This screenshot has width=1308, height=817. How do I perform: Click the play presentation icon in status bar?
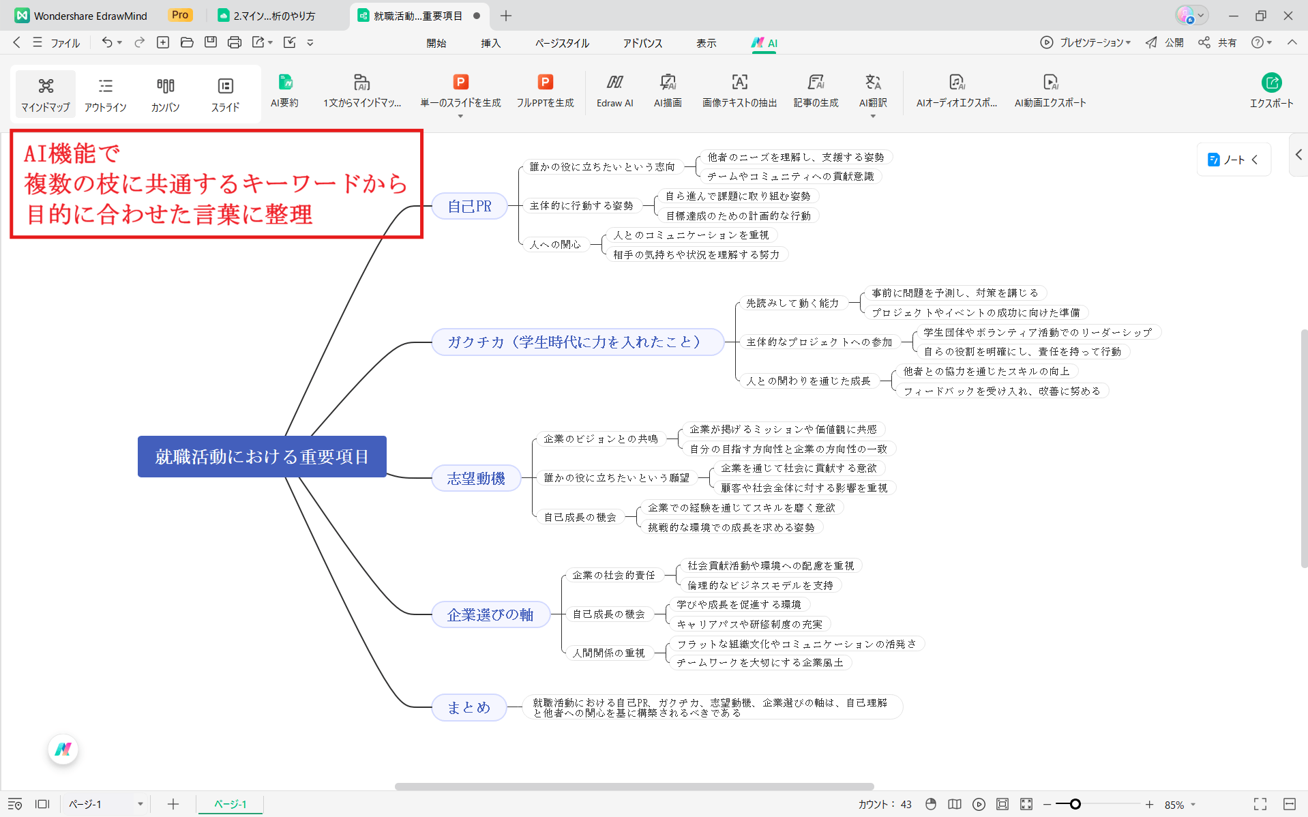(x=979, y=804)
